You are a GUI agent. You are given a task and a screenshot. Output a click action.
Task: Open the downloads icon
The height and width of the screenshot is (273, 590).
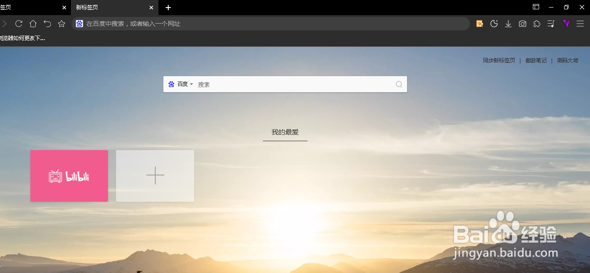(x=508, y=24)
